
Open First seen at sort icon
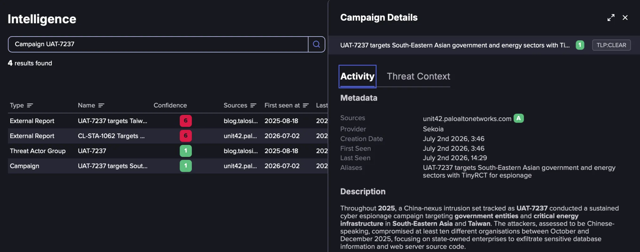point(306,106)
